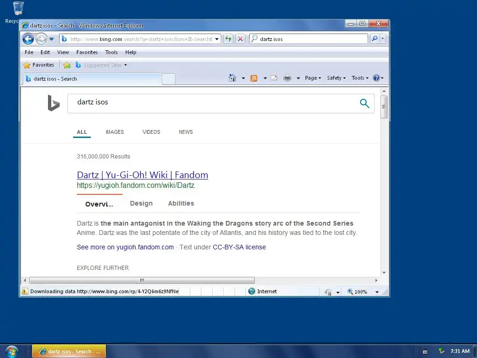Click the teal search magnifier on Bing
The height and width of the screenshot is (358, 477).
[x=364, y=103]
